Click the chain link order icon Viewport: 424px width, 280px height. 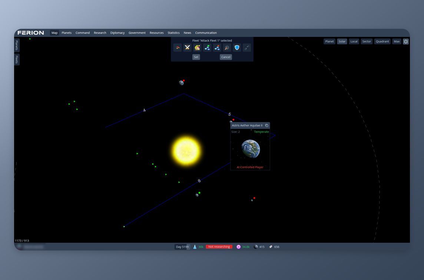[246, 48]
